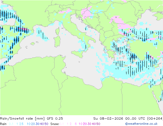
Task: Click the Snow legend value '40' in magenta
Action: click(x=94, y=124)
